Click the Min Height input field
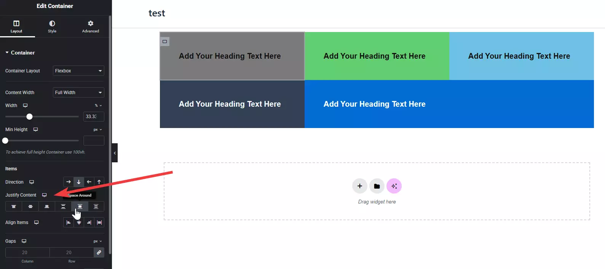This screenshot has width=605, height=269. (x=94, y=141)
